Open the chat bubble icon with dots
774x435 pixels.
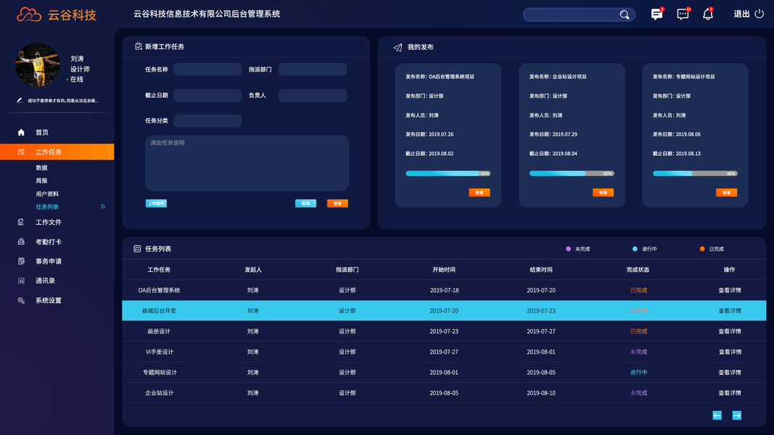683,14
